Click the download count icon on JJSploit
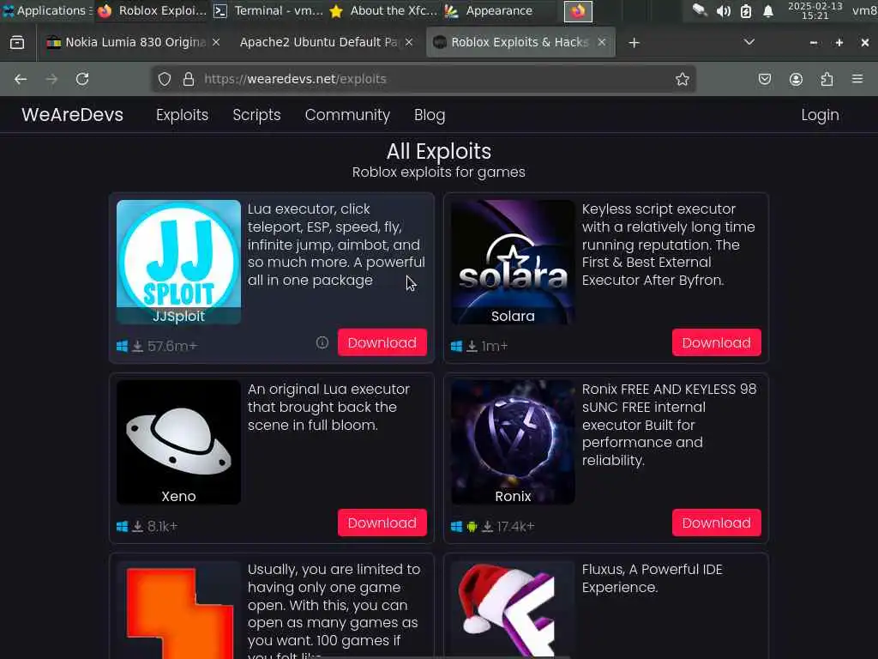Viewport: 878px width, 659px height. coord(138,347)
